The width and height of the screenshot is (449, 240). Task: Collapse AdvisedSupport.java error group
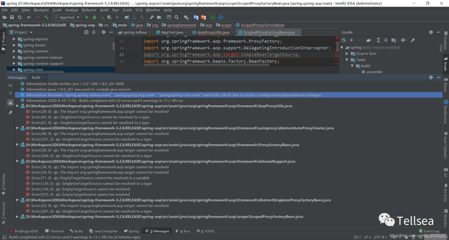[17, 161]
